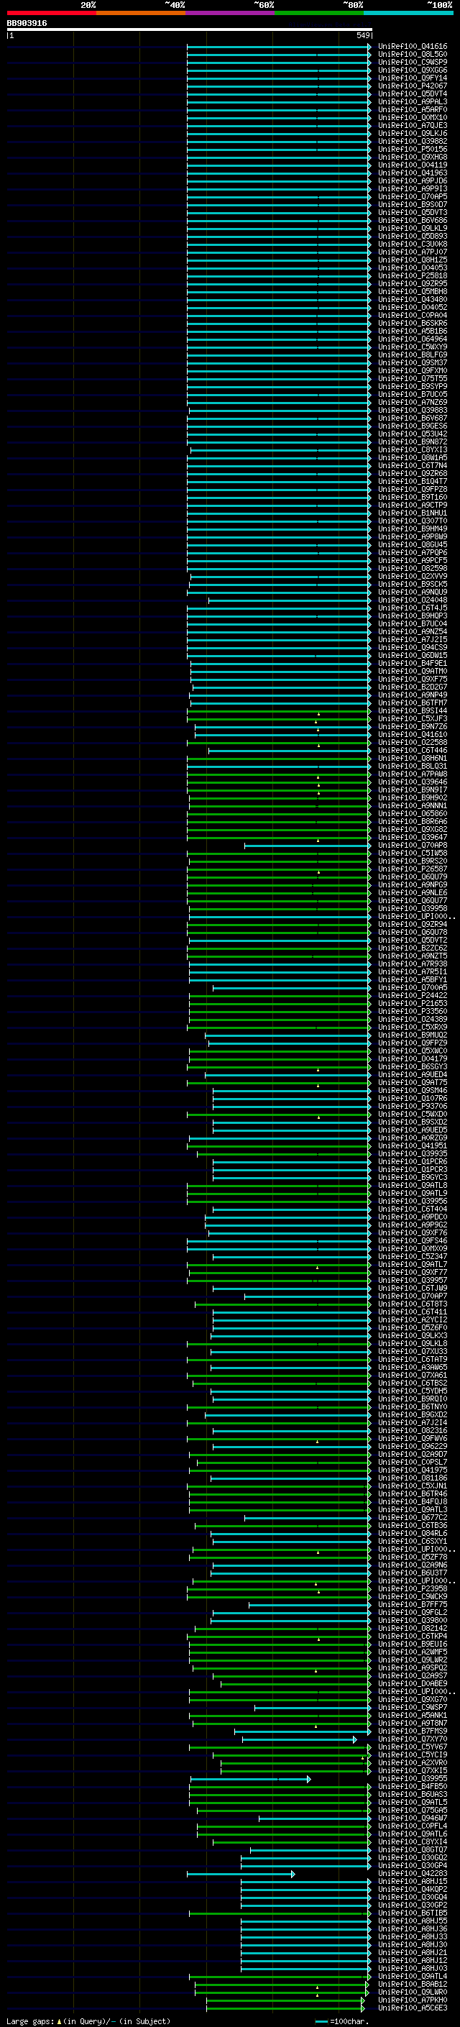
Task: Click the cyan ~100% identity legend segment
Action: coord(408,13)
